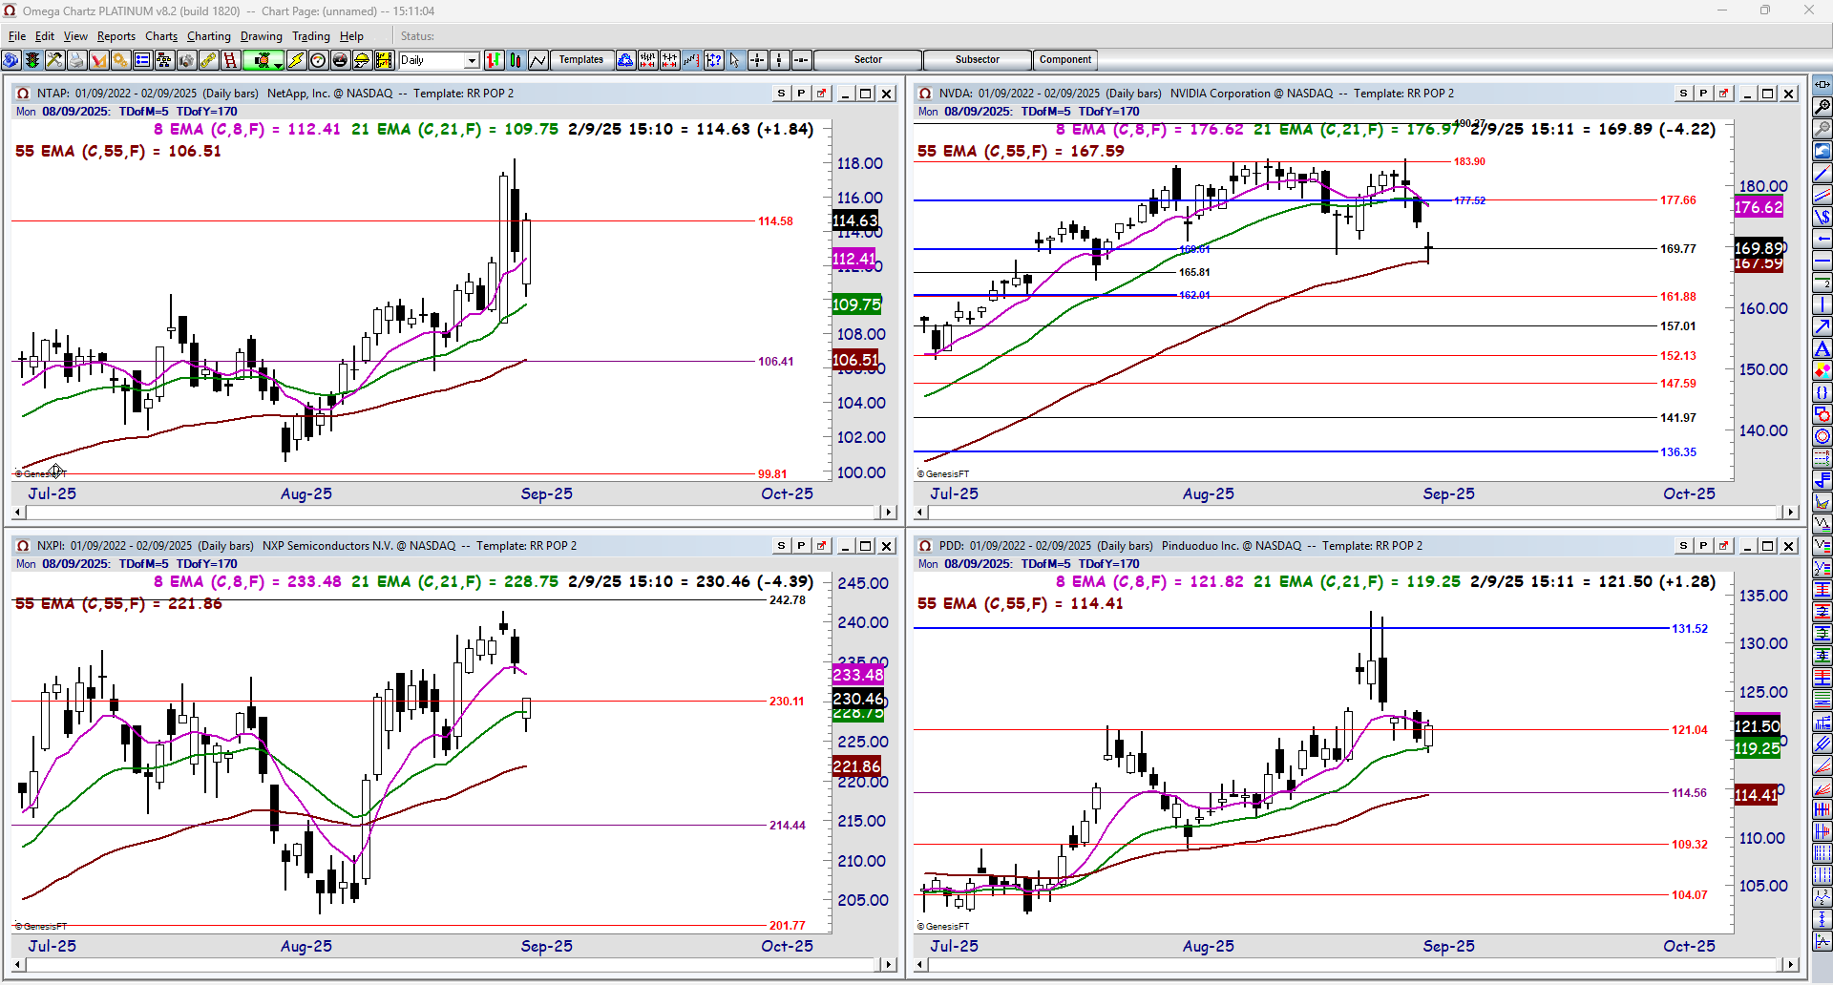Screen dimensions: 1833x985
Task: Switch to OHLC bar chart style
Action: click(x=494, y=60)
